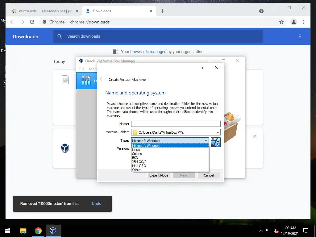
Task: Close the Downloads tab
Action: pyautogui.click(x=151, y=11)
